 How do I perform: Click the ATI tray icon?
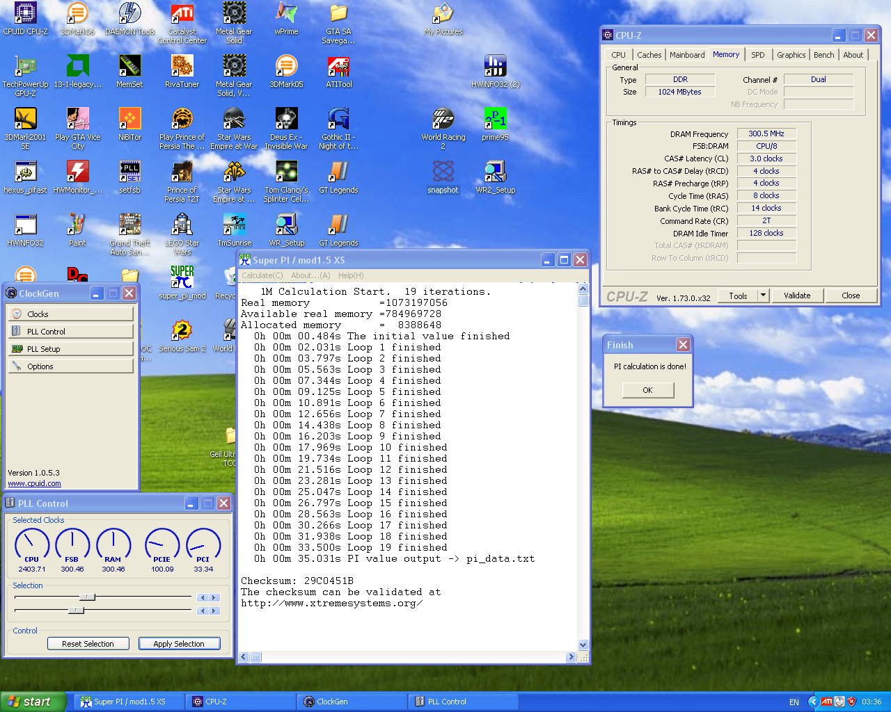pyautogui.click(x=826, y=702)
